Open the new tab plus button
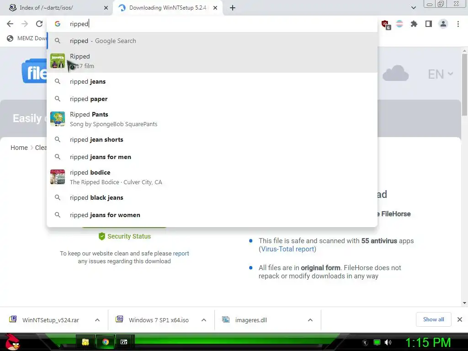Image resolution: width=468 pixels, height=351 pixels. 233,8
